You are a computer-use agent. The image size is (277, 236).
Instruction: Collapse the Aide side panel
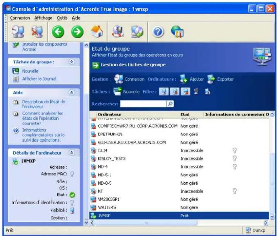(72, 92)
